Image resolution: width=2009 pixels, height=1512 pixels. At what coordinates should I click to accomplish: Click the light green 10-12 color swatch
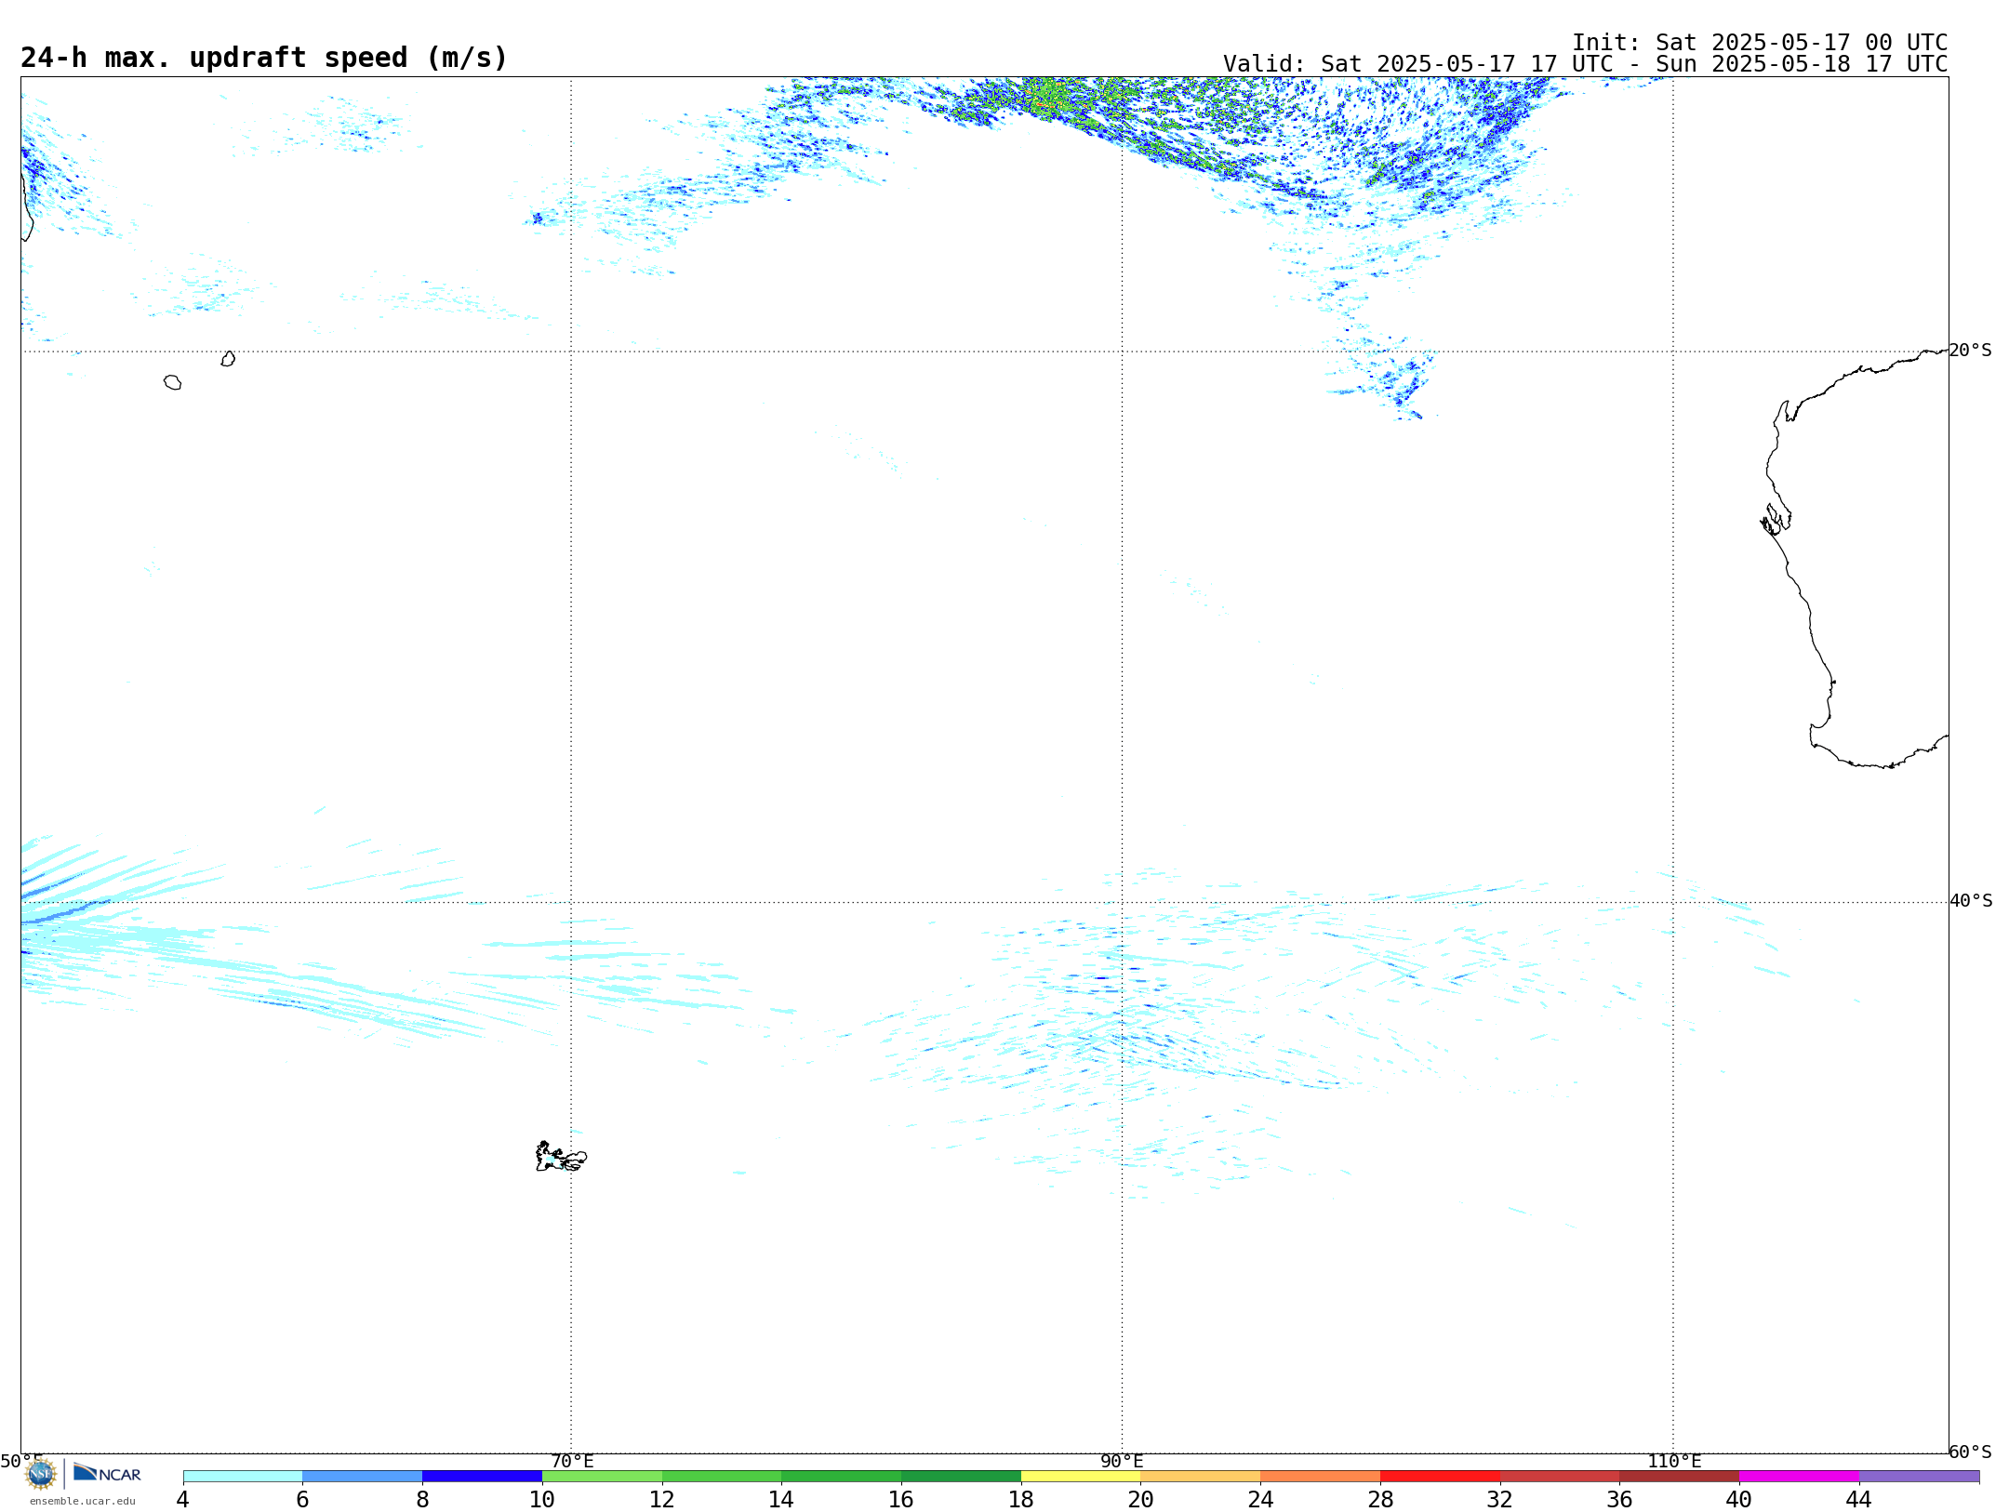(x=602, y=1477)
